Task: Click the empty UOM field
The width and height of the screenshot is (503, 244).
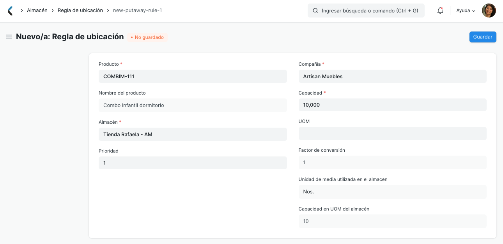Action: [x=392, y=133]
